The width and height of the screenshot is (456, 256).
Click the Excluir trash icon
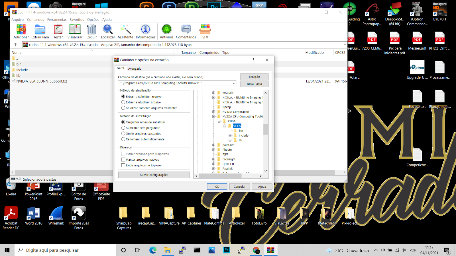[91, 31]
